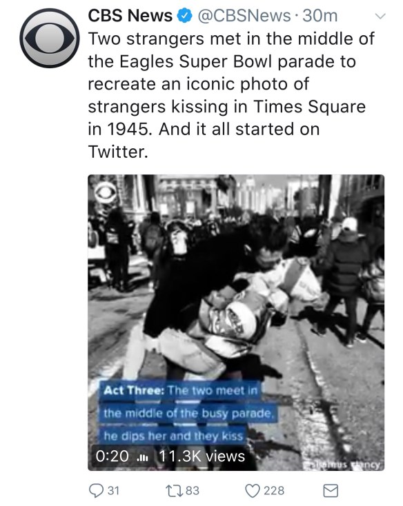Click the audio bars icon on video
The image size is (403, 506).
click(x=142, y=457)
